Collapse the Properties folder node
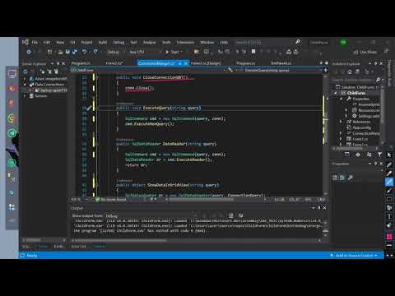The width and height of the screenshot is (395, 296). [341, 99]
